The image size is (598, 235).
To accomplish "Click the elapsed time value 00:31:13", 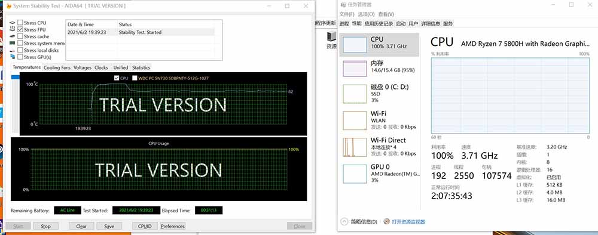I will click(x=209, y=211).
